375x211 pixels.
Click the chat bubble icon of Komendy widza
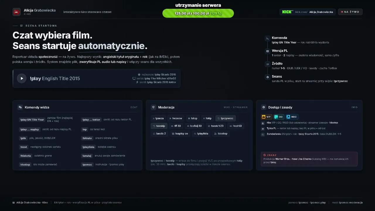point(20,107)
